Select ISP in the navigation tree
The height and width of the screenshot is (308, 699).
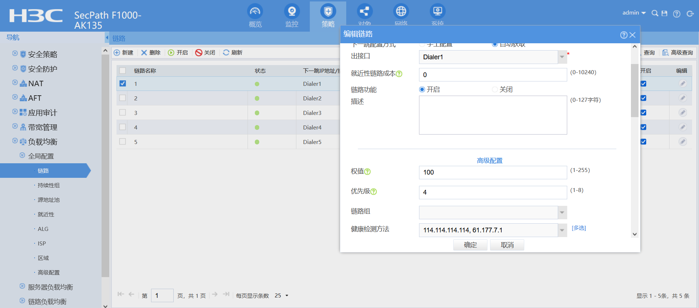tap(42, 244)
